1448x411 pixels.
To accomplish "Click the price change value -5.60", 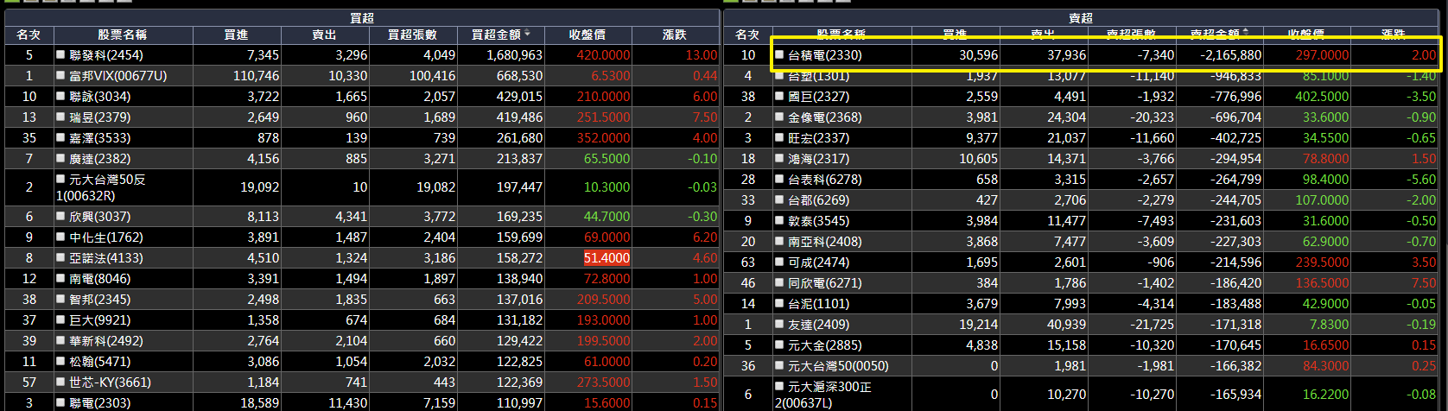I will tap(1420, 180).
